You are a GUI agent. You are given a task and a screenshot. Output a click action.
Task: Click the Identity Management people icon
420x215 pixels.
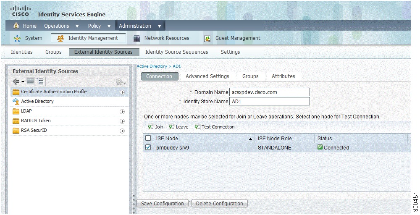pyautogui.click(x=60, y=38)
